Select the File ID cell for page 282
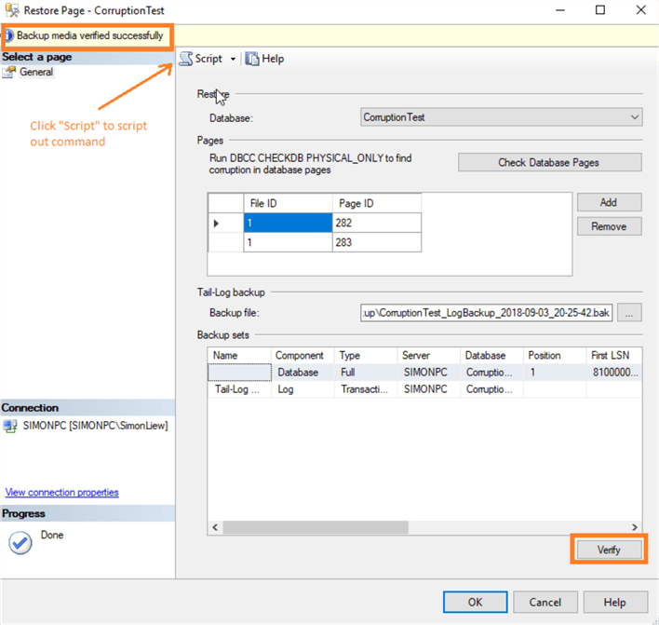The width and height of the screenshot is (659, 625). coord(287,223)
